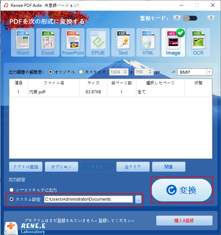The height and width of the screenshot is (235, 221).
Task: Select the OCR conversion icon
Action: tap(198, 42)
